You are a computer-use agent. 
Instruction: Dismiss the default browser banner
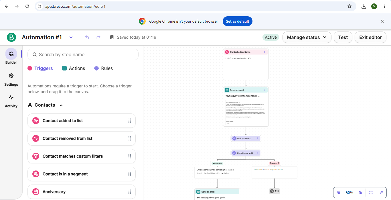point(382,21)
